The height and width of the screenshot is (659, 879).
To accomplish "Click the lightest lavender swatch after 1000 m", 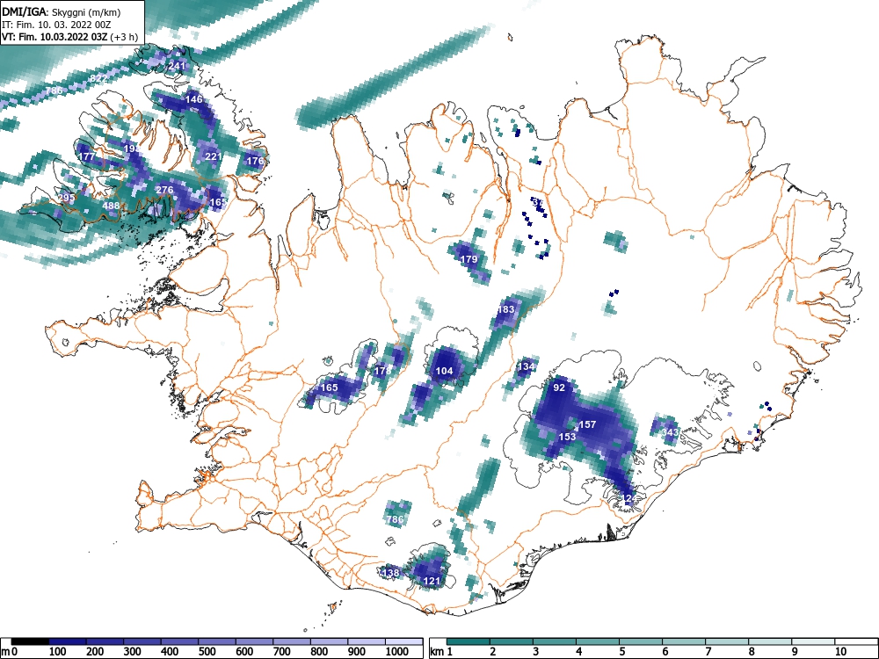I will [x=403, y=641].
